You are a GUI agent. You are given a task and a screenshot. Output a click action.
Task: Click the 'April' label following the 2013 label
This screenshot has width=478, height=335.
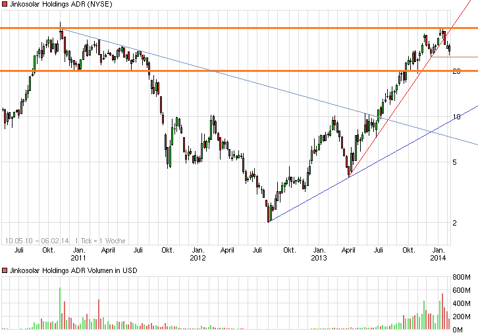click(348, 250)
